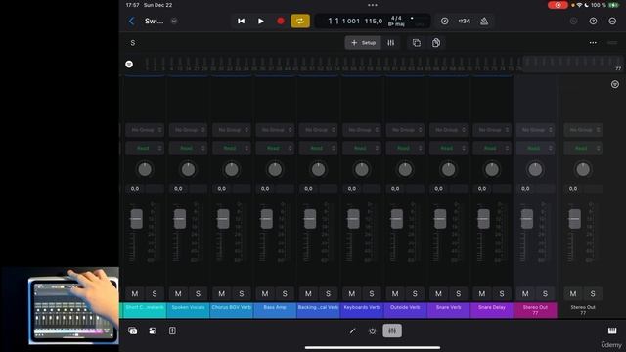Solo the Outside Verb channel
Screen dimensions: 626x352
pos(415,294)
